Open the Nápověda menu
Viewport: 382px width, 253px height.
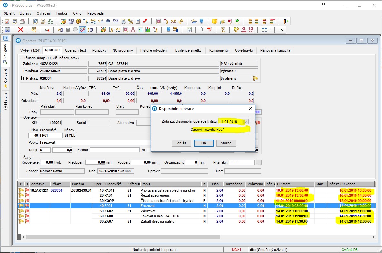(95, 13)
